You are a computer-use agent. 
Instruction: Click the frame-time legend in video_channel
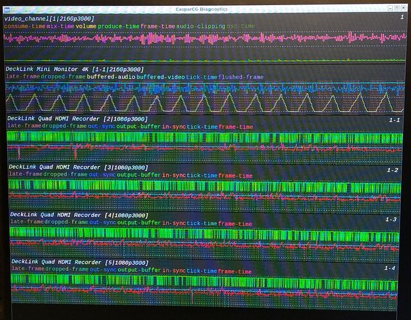click(158, 26)
